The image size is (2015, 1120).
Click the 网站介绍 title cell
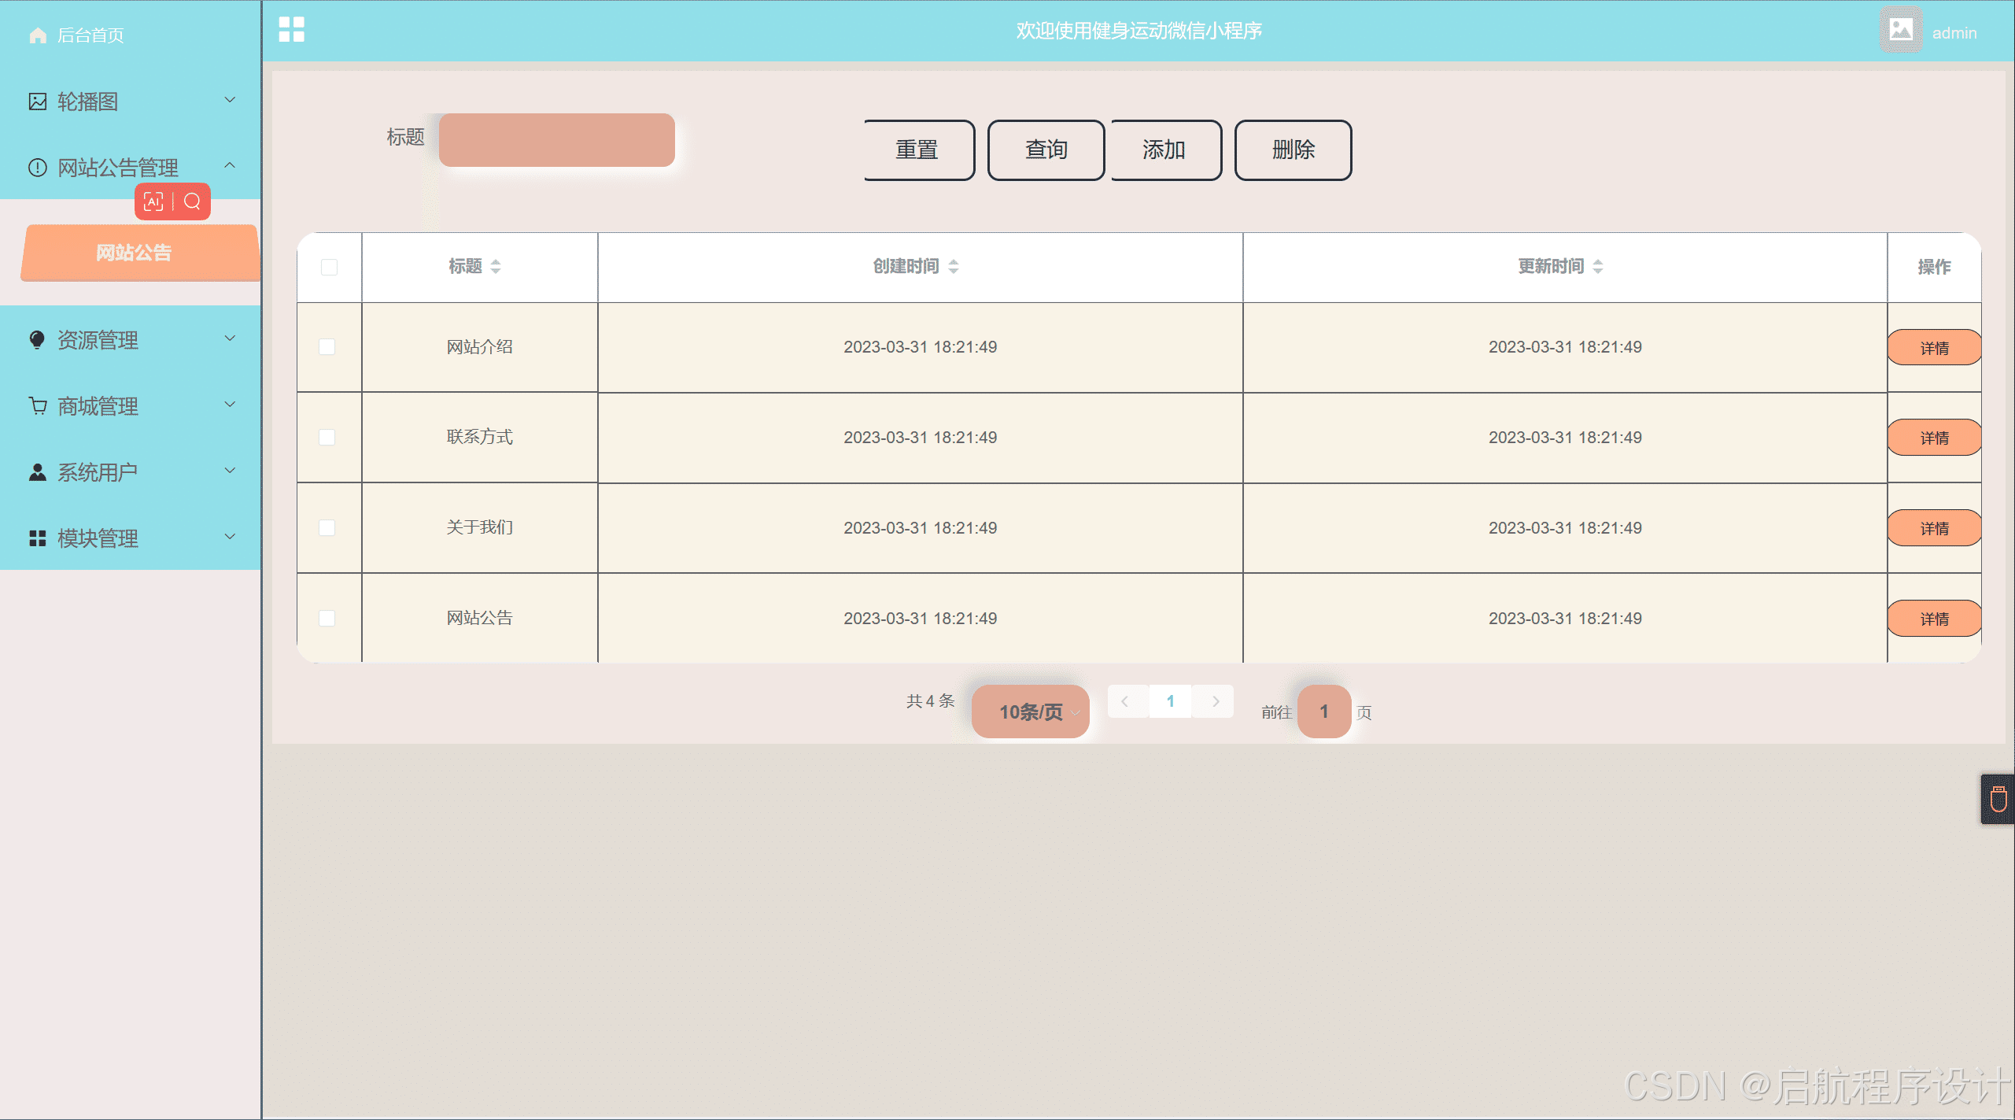point(480,347)
